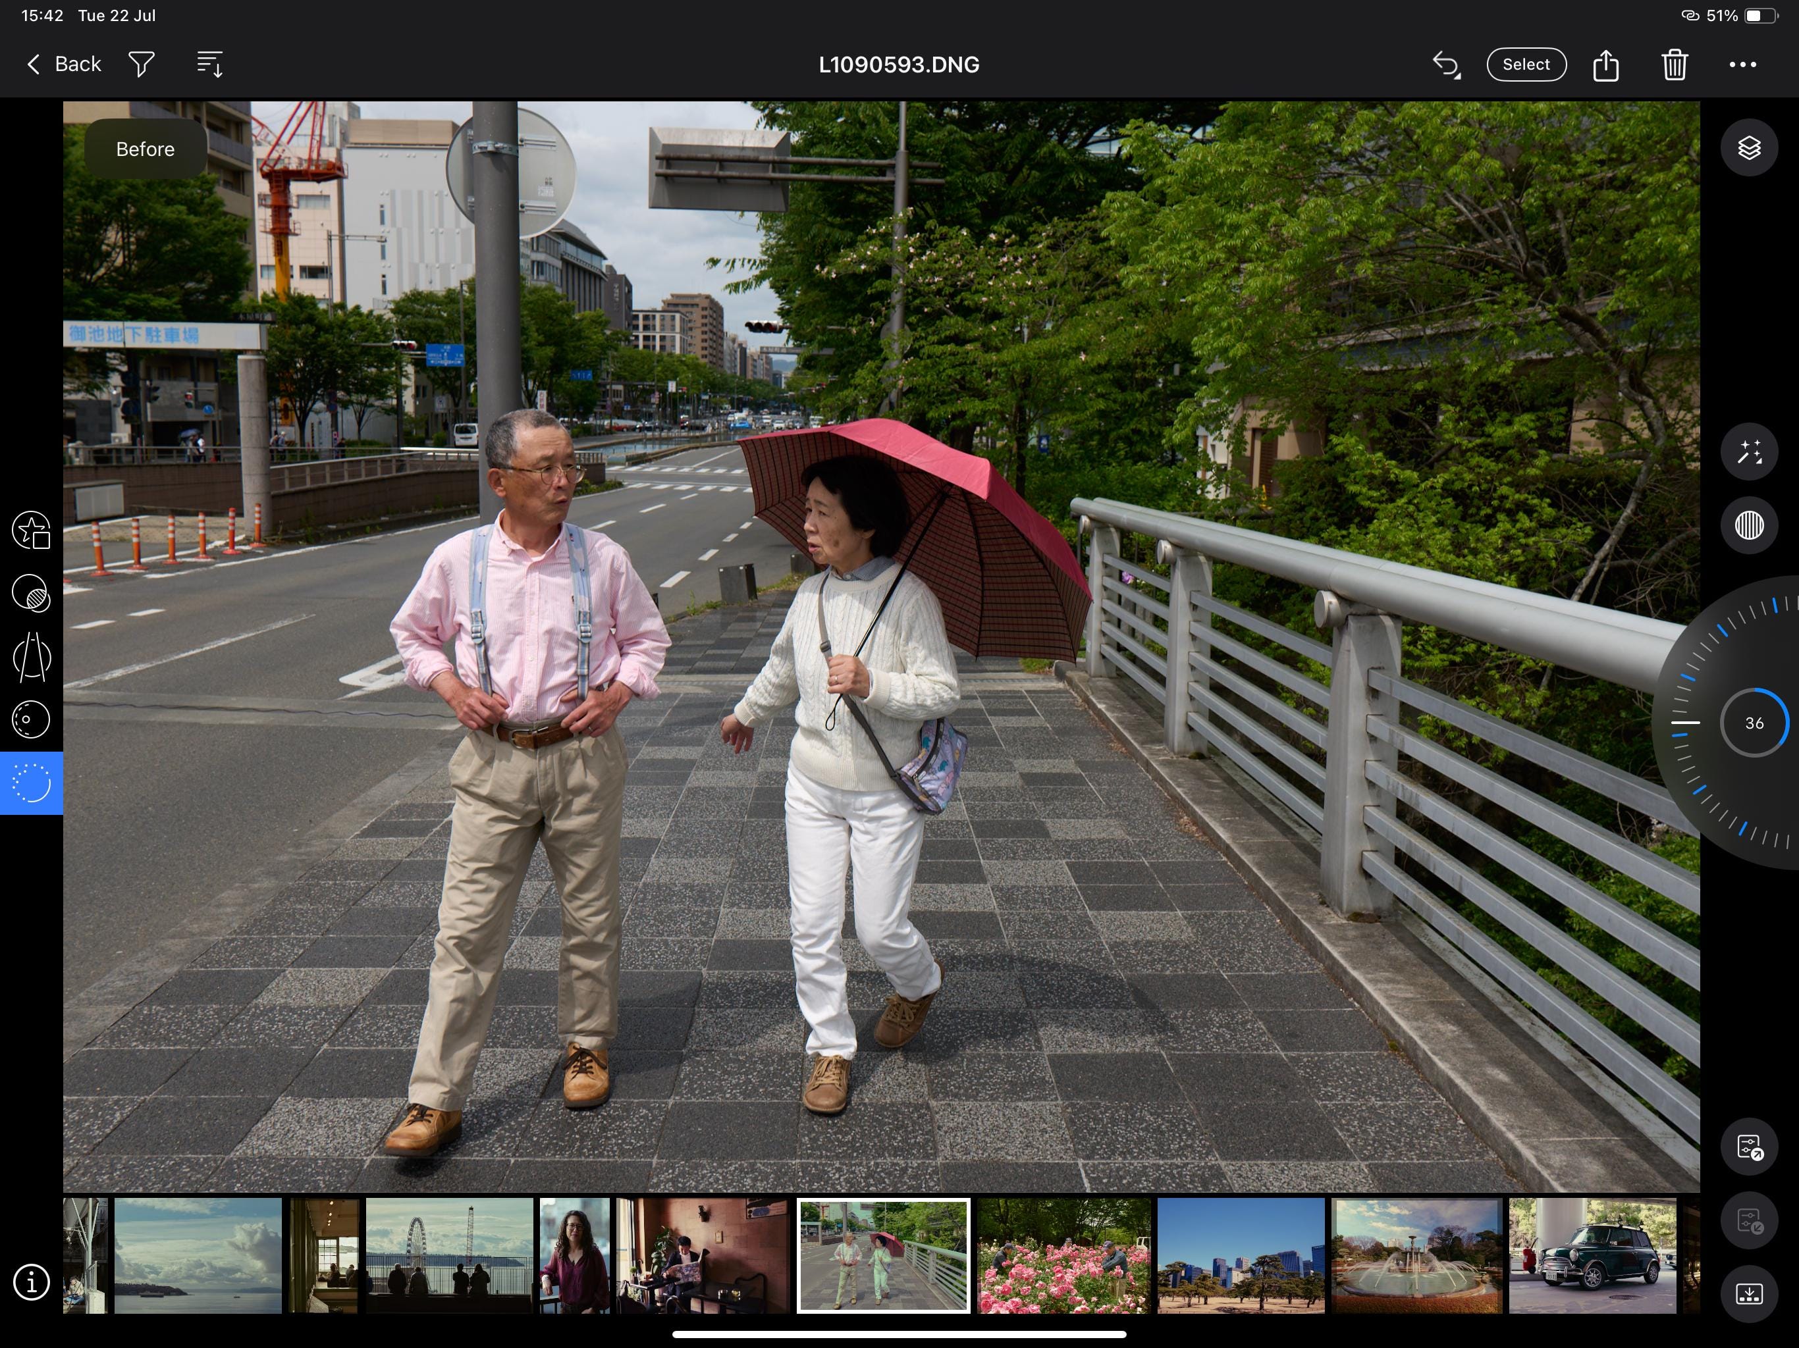Open the blue skyline trees thumbnail
This screenshot has width=1799, height=1348.
(x=1241, y=1255)
